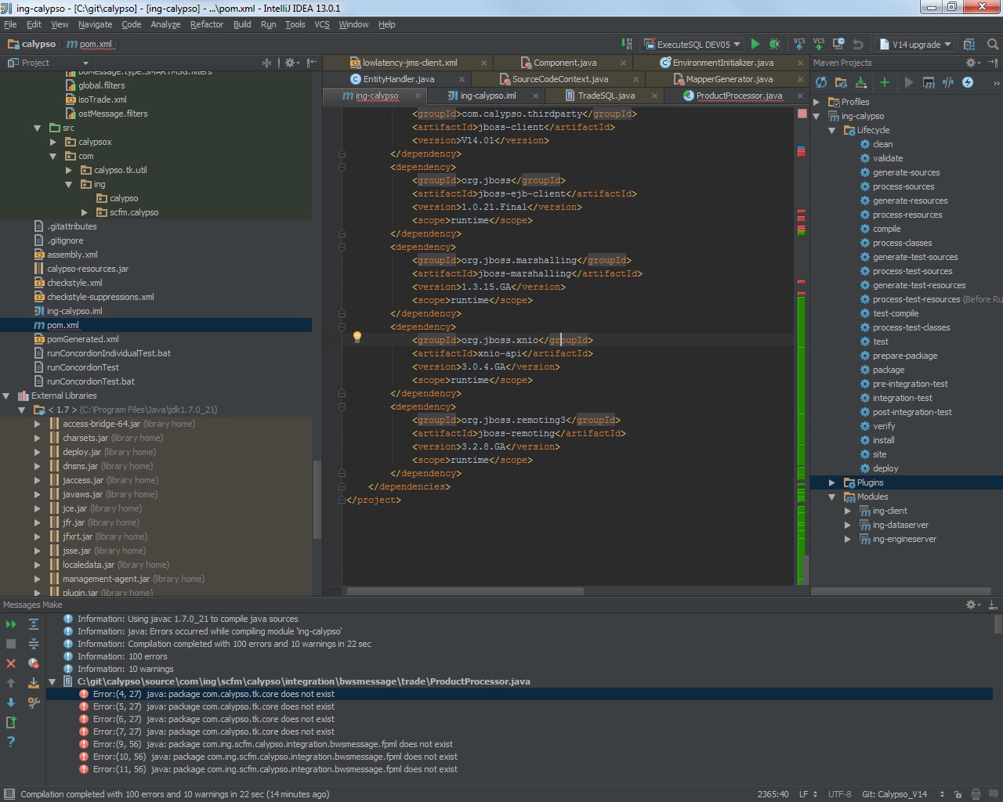Select the Maven install lifecycle goal
The image size is (1003, 802).
tap(883, 440)
